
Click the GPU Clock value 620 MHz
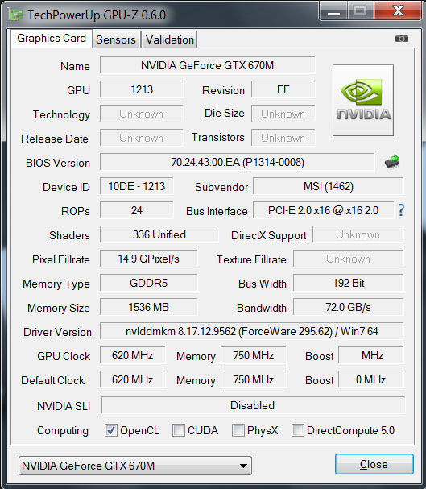click(x=132, y=355)
